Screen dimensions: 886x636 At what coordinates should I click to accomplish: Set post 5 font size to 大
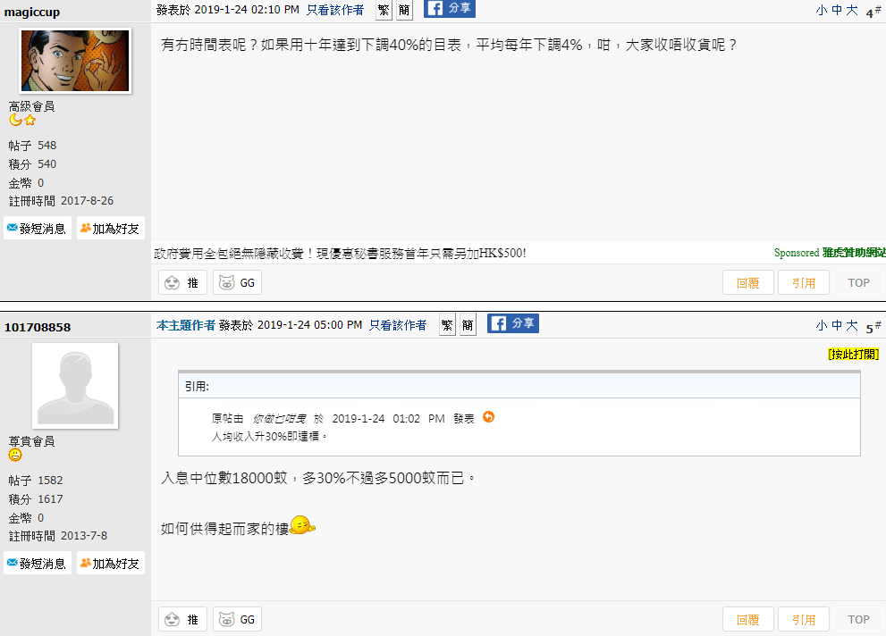point(852,326)
